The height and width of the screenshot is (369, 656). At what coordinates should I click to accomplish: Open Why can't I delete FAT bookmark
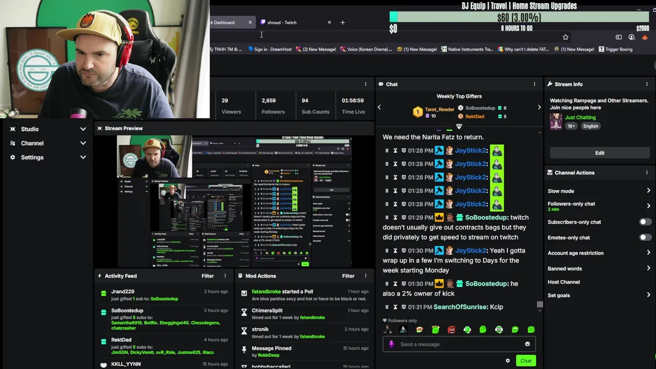tap(523, 49)
